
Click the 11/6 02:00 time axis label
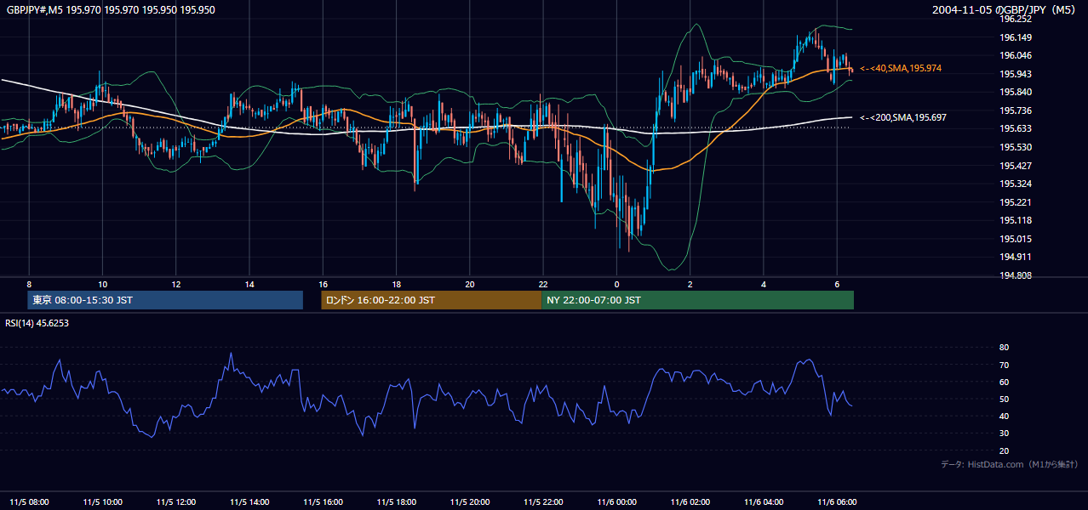[690, 502]
